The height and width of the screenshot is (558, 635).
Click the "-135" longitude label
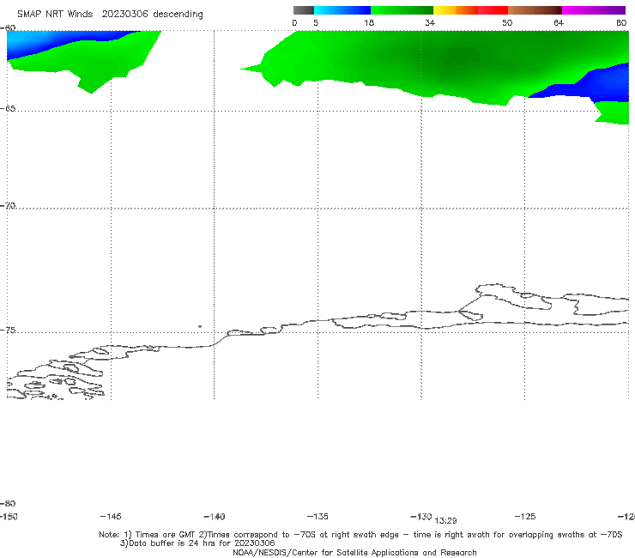[317, 516]
